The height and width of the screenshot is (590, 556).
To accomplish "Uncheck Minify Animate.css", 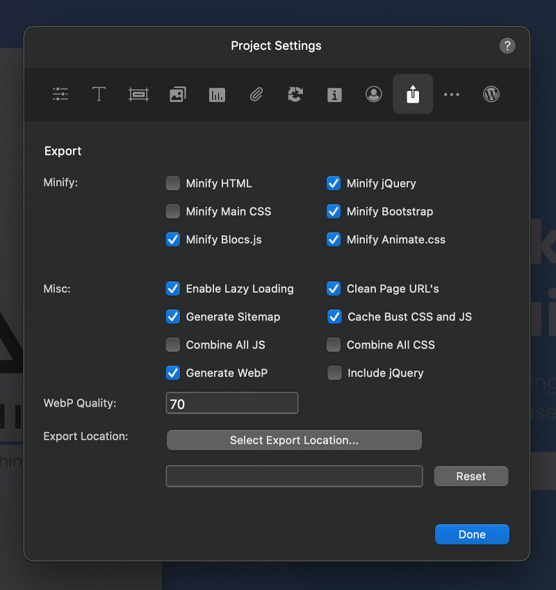I will tap(334, 239).
